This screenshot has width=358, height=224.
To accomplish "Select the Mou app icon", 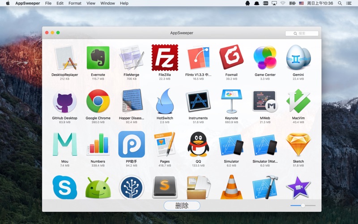I will click(64, 144).
